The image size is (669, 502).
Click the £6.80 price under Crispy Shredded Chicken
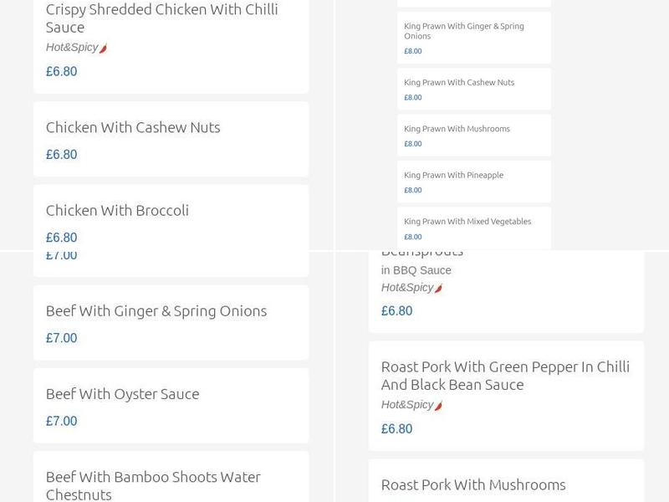61,72
